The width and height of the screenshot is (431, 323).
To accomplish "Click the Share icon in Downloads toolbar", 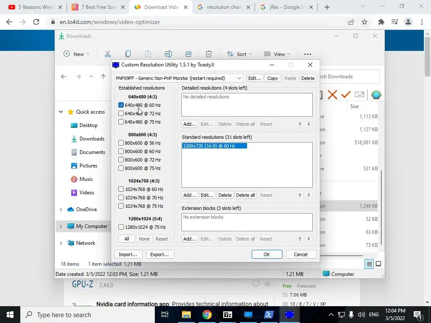I will [x=189, y=54].
